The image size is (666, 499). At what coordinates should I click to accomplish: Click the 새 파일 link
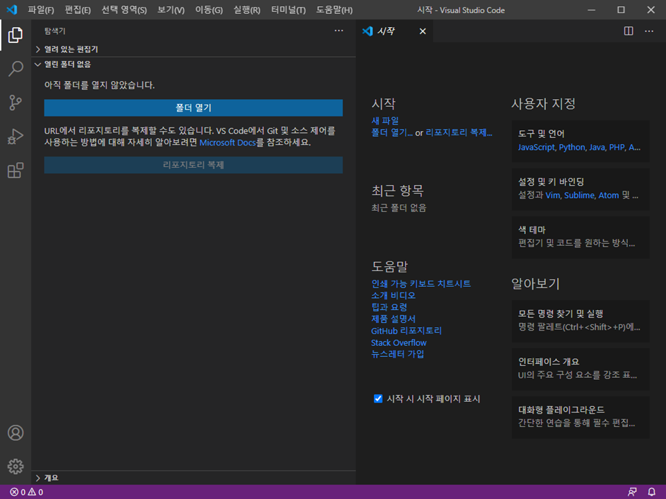coord(385,121)
